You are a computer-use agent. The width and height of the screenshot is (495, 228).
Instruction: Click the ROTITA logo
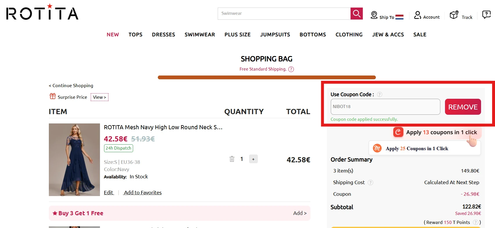42,12
